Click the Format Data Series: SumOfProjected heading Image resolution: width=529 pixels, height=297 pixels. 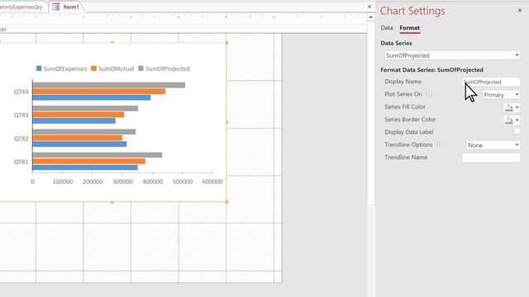coord(431,69)
